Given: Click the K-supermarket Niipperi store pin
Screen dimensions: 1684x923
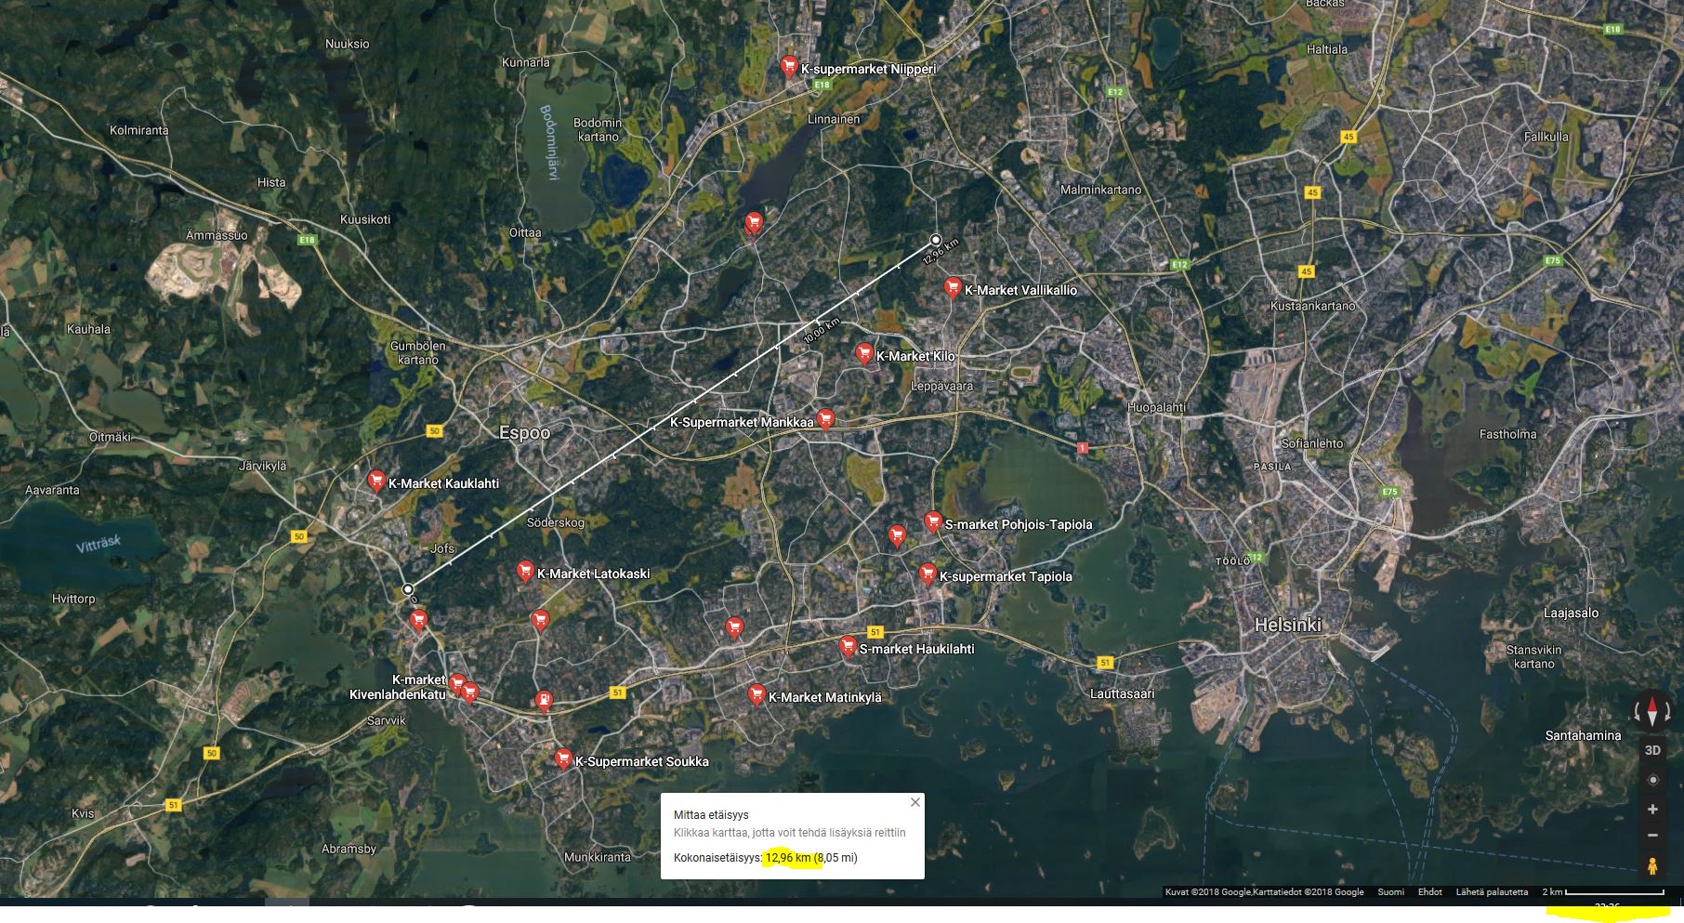Looking at the screenshot, I should point(788,66).
